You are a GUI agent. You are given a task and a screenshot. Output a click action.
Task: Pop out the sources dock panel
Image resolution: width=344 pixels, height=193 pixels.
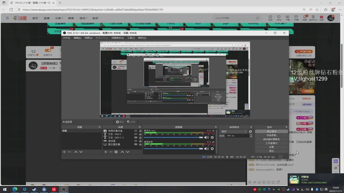pyautogui.click(x=140, y=127)
